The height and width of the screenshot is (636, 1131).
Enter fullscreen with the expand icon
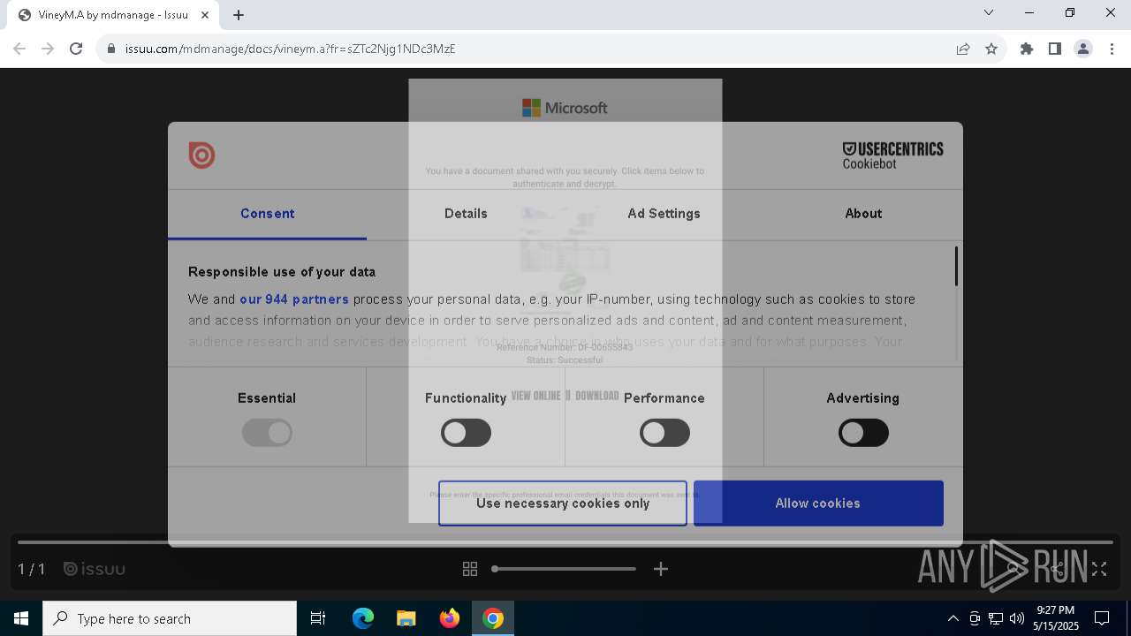(1099, 569)
